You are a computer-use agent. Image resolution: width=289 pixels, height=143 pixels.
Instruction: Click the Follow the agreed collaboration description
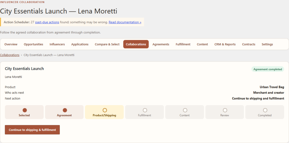pos(50,33)
